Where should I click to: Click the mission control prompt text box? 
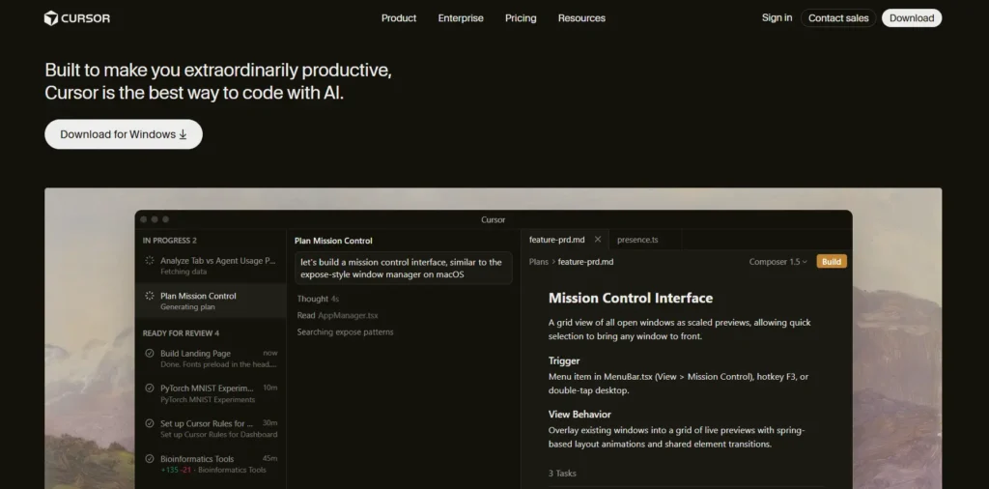coord(404,268)
